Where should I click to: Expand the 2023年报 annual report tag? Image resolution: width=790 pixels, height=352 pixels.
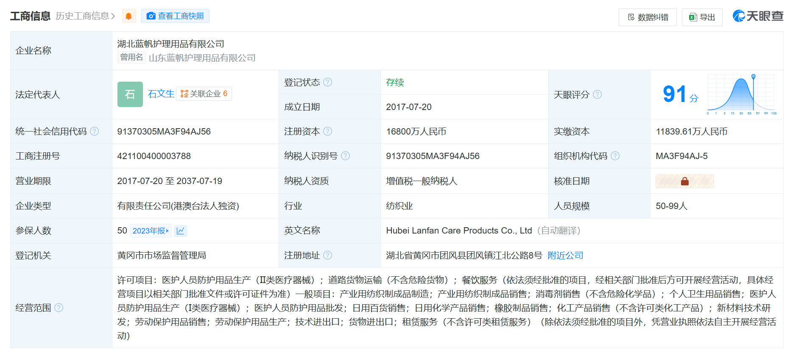click(151, 231)
